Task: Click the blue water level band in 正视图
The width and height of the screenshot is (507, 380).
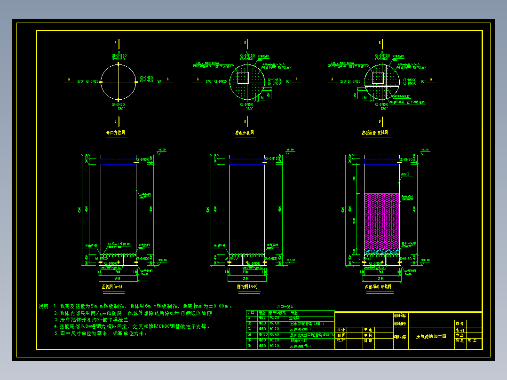Action: pyautogui.click(x=119, y=161)
